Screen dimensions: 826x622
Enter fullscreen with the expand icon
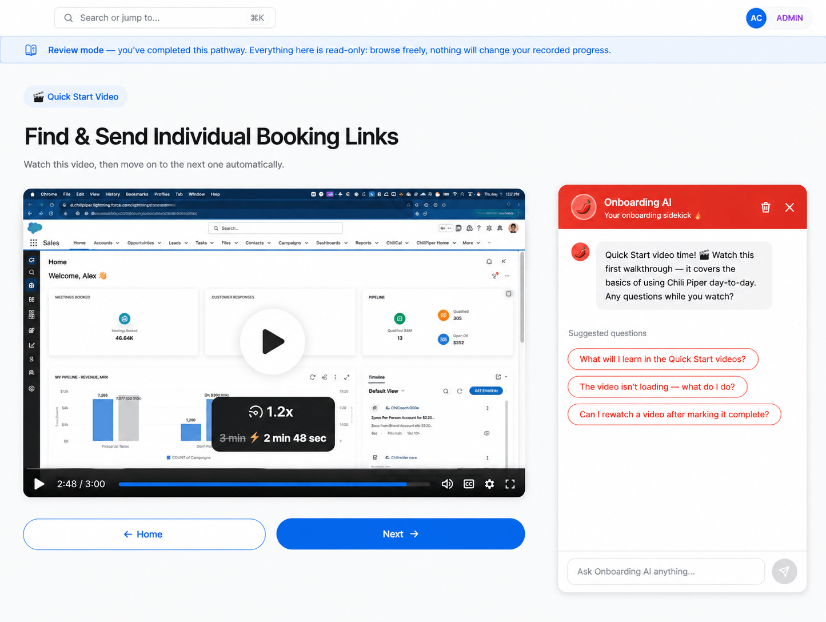tap(510, 484)
